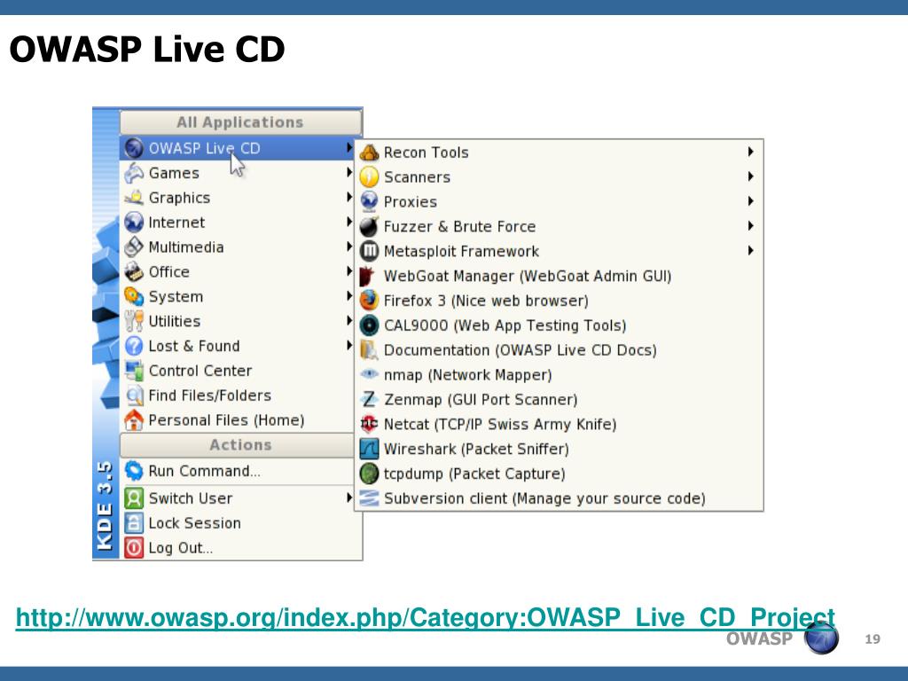The width and height of the screenshot is (908, 681).
Task: Open the Office menu entry
Action: pos(238,271)
